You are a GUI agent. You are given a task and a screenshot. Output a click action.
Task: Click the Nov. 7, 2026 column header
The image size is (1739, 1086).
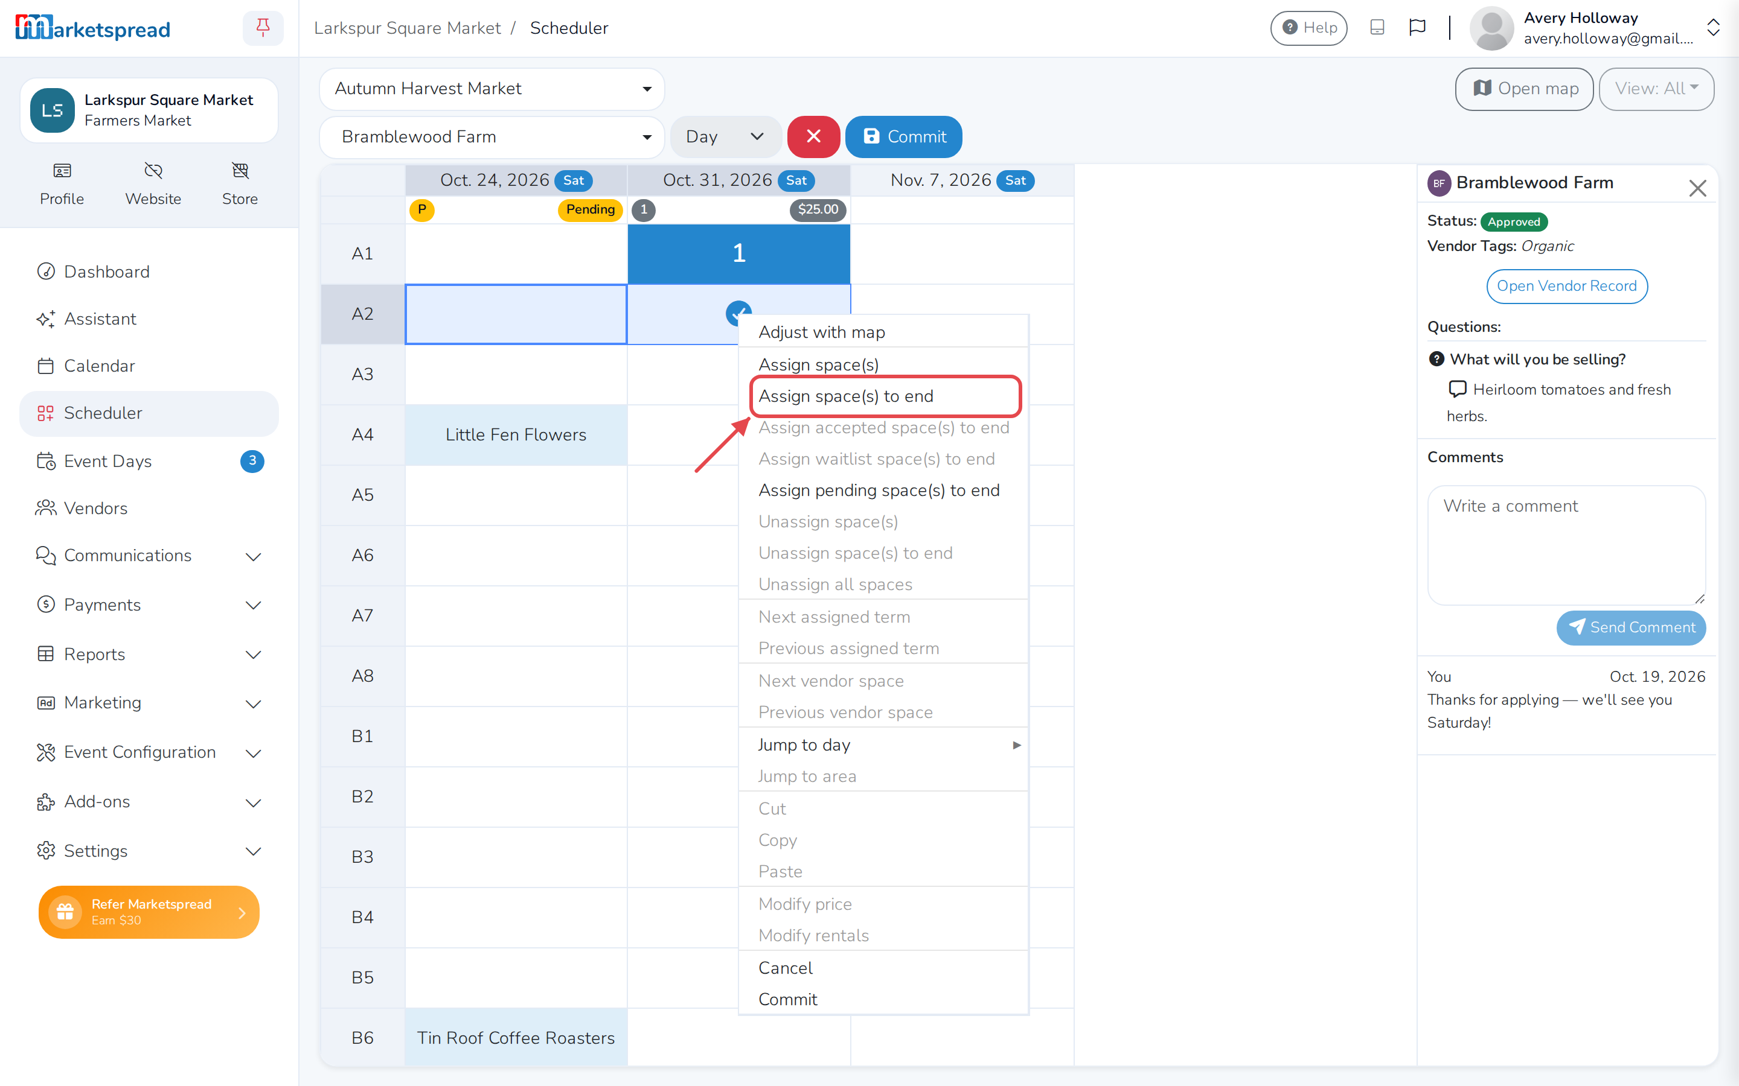pyautogui.click(x=961, y=180)
